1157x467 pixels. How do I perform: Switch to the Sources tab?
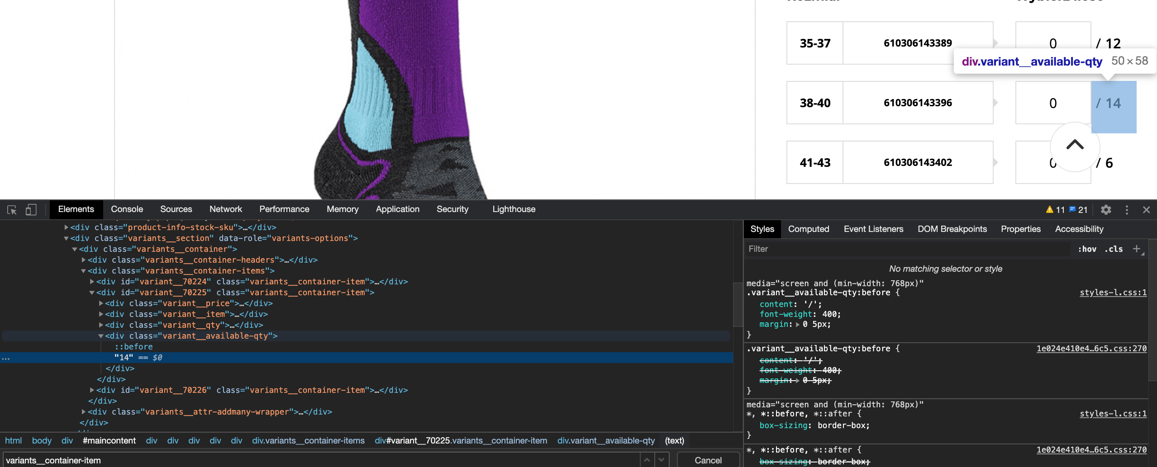coord(176,209)
